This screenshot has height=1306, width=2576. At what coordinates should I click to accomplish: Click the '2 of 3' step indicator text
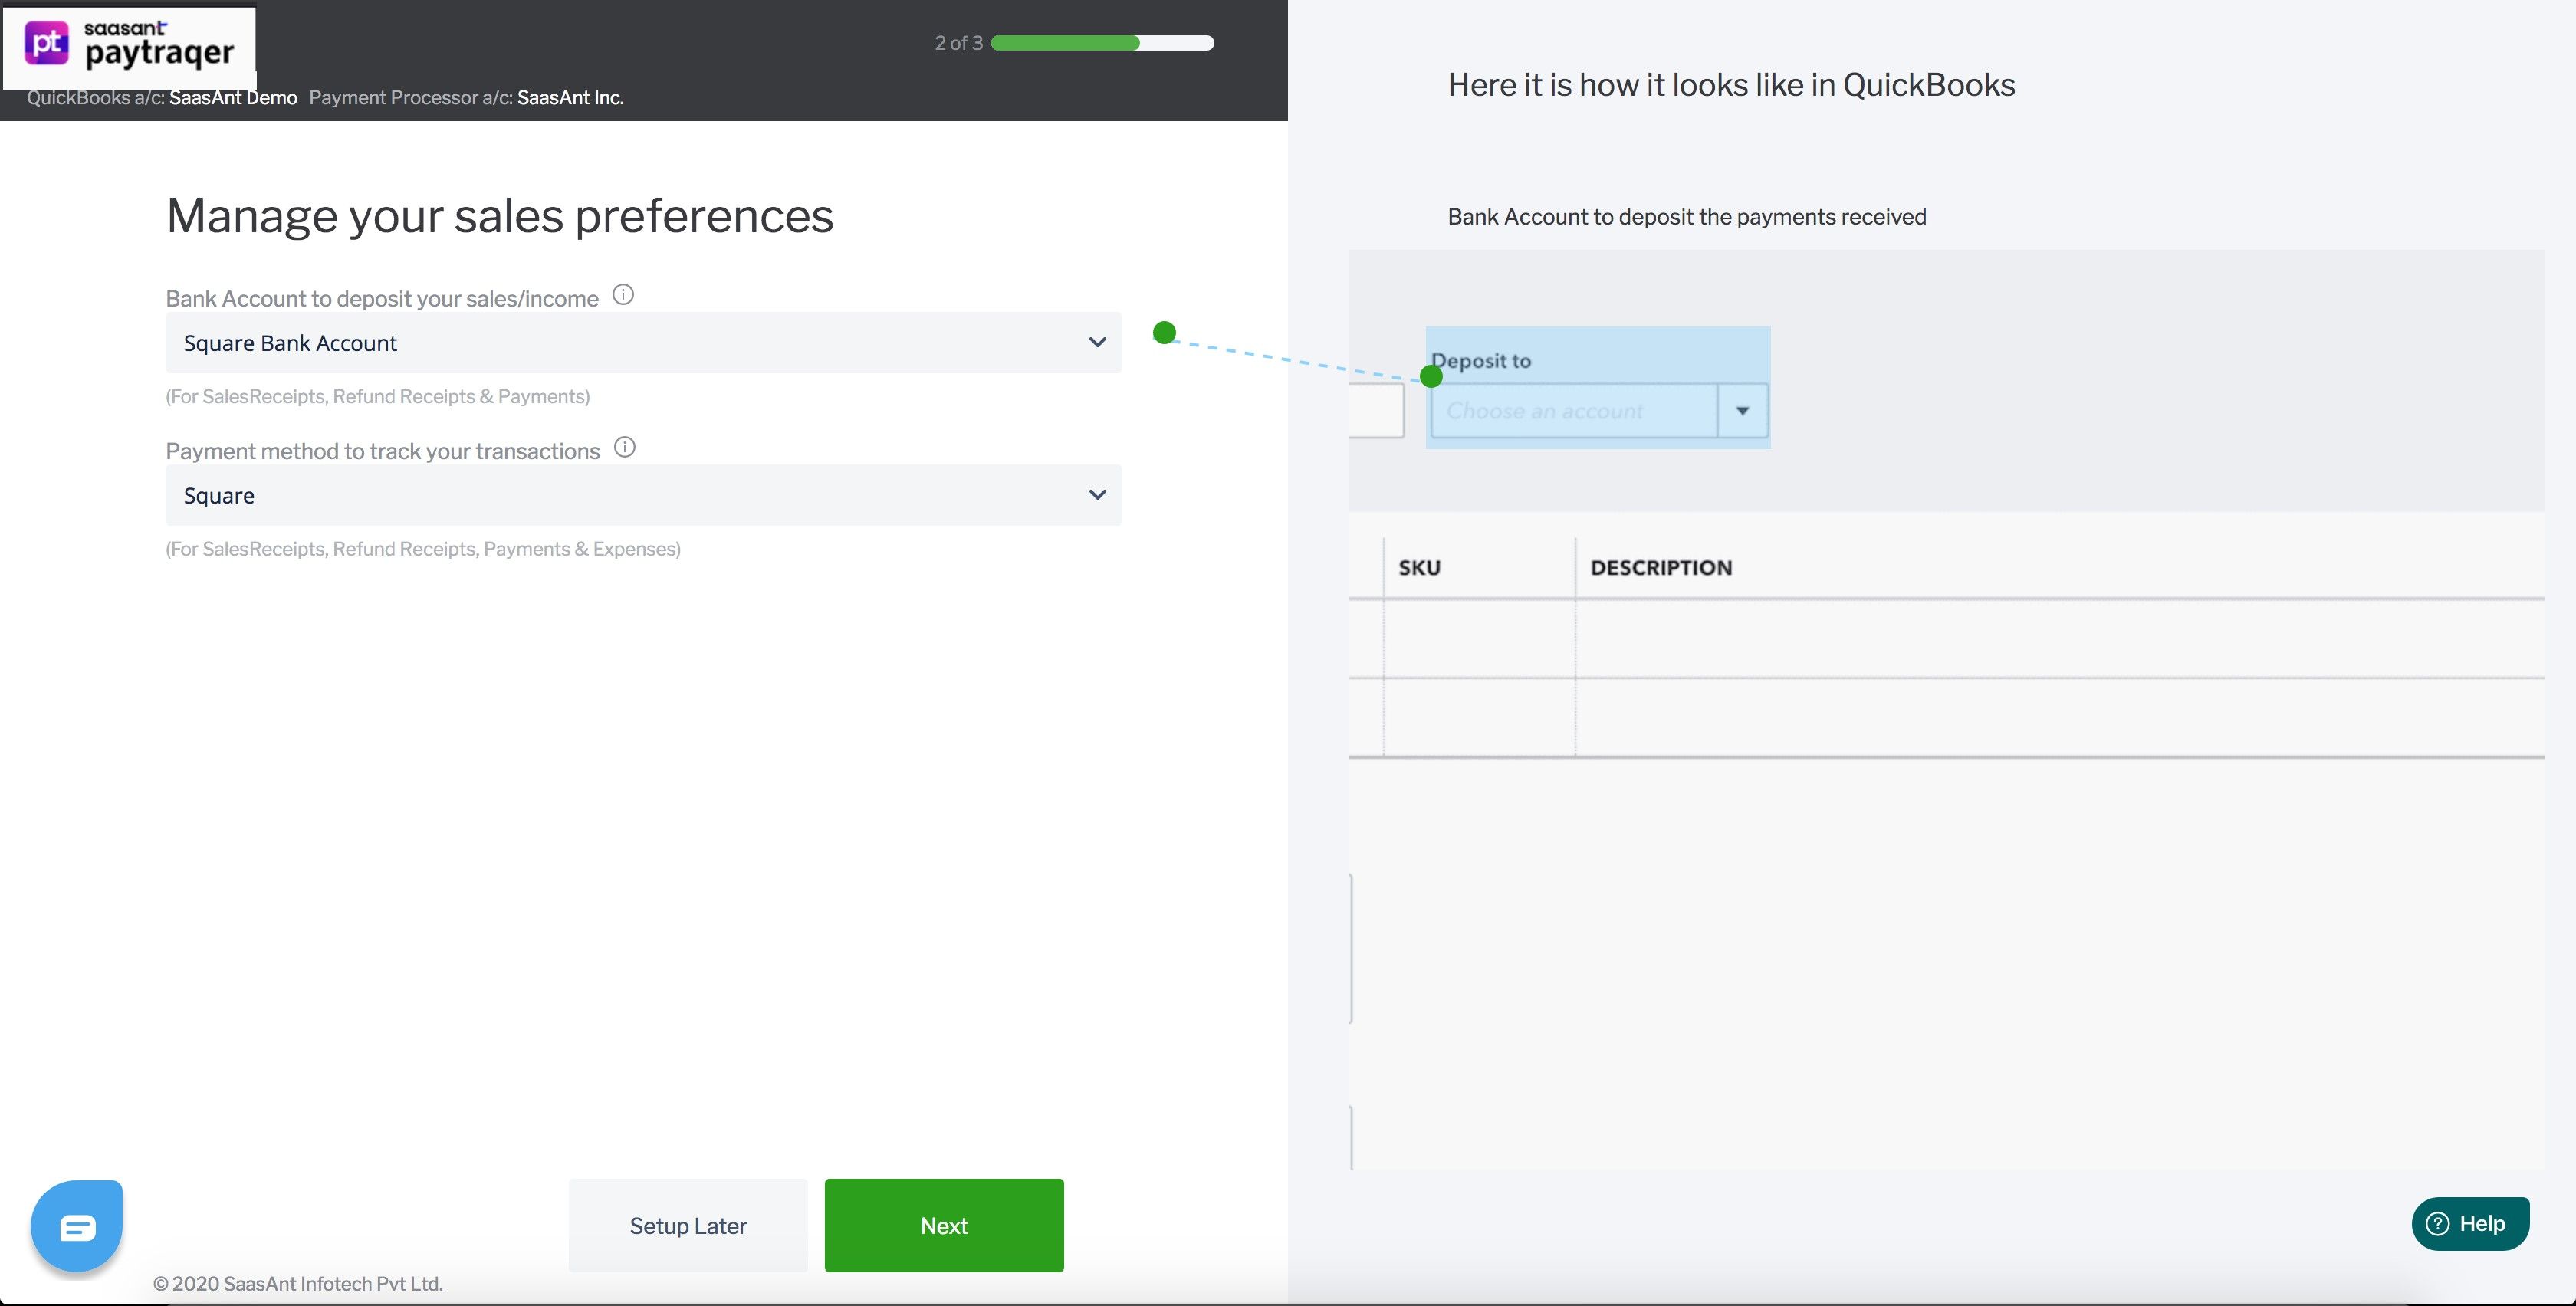pos(958,43)
